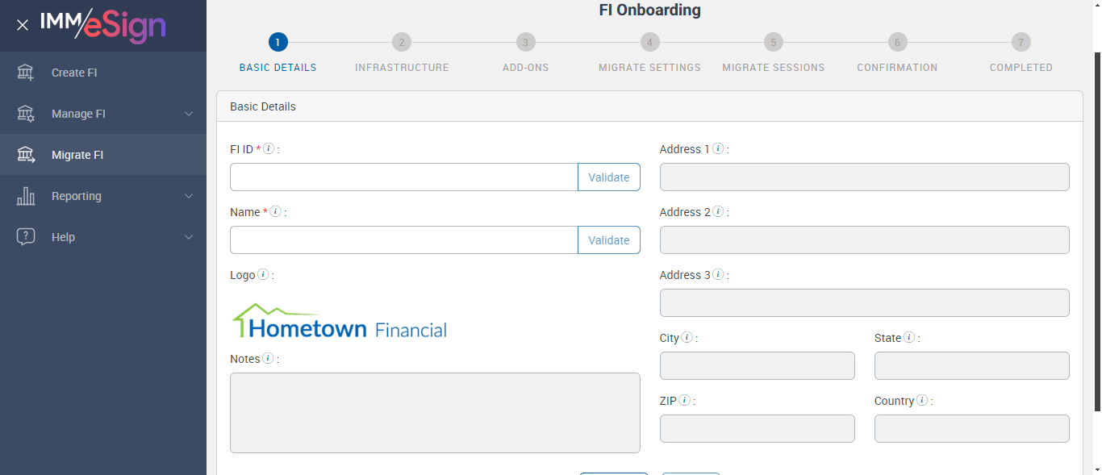The width and height of the screenshot is (1102, 475).
Task: Click the info icon beside Address 1
Action: (x=718, y=149)
